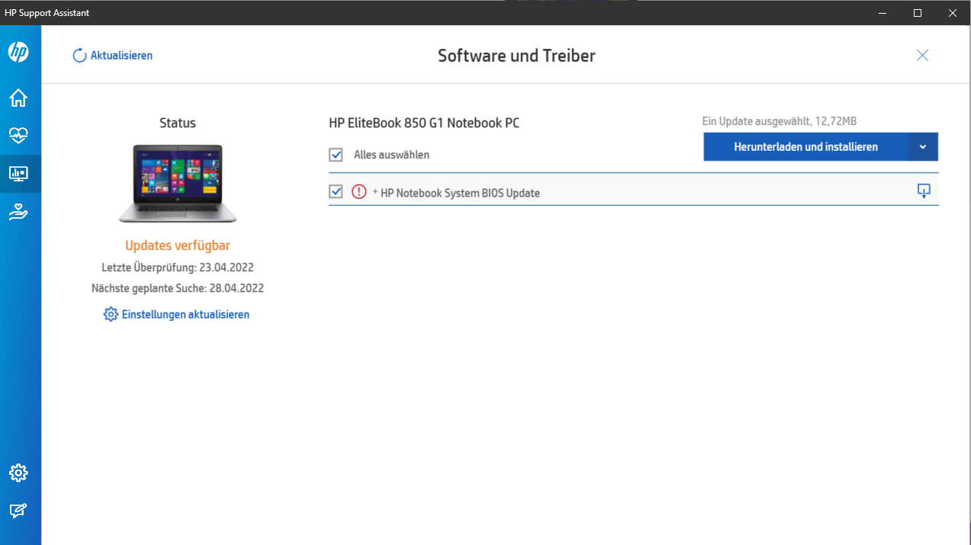Close the Software und Treiber panel
Viewport: 971px width, 545px height.
click(922, 55)
